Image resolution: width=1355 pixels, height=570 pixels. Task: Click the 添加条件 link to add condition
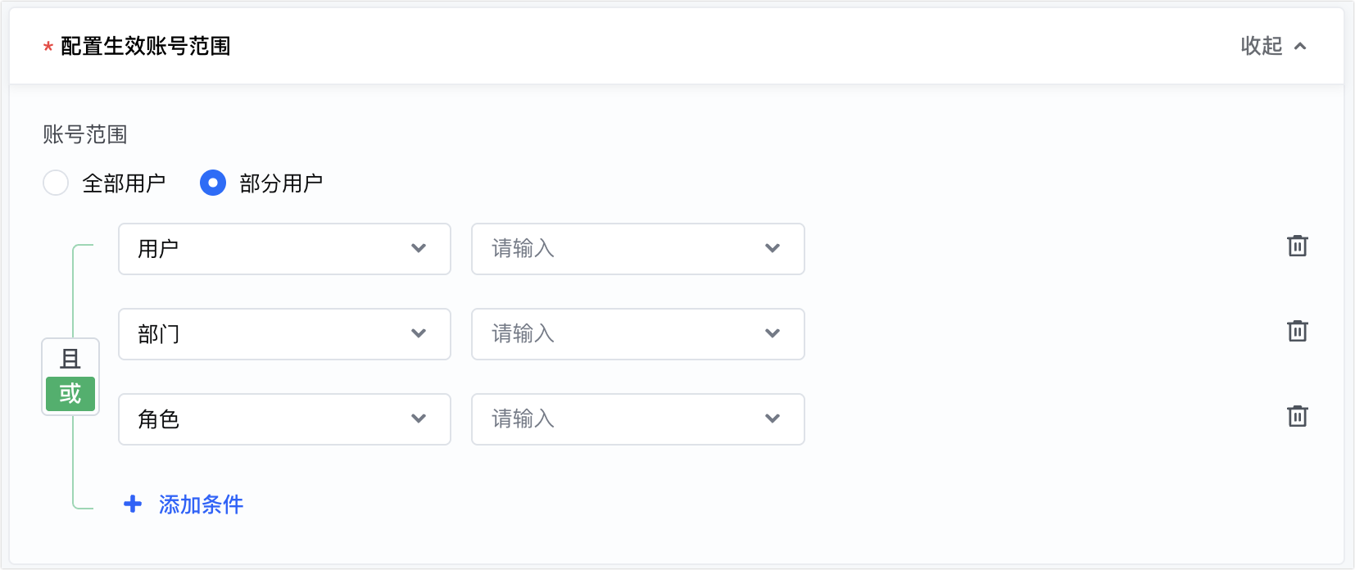pos(201,504)
